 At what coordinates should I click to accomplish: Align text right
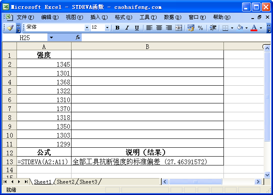coord(169,28)
